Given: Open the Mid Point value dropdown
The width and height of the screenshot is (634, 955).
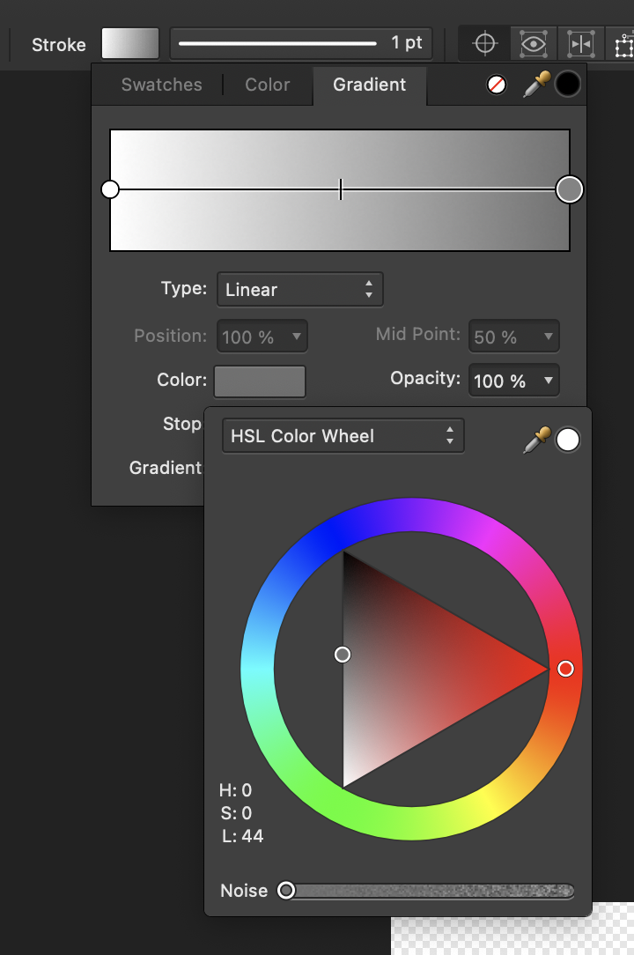Looking at the screenshot, I should [513, 336].
